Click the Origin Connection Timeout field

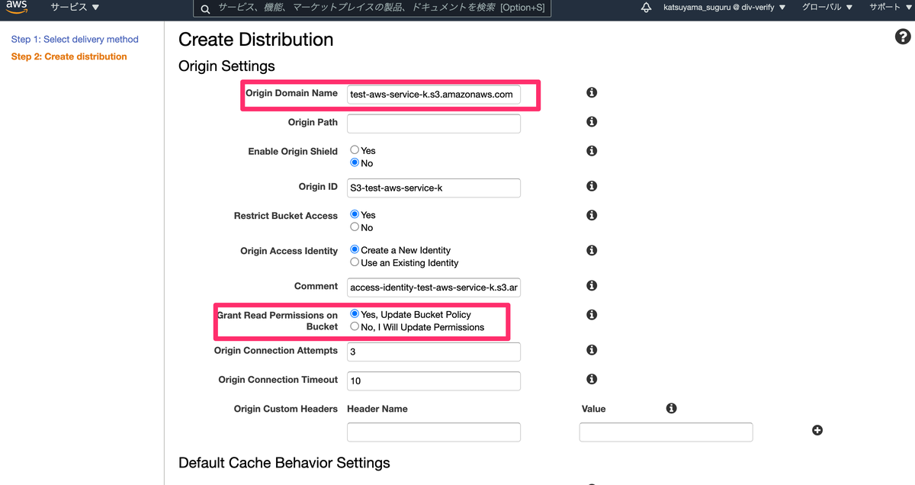(434, 381)
